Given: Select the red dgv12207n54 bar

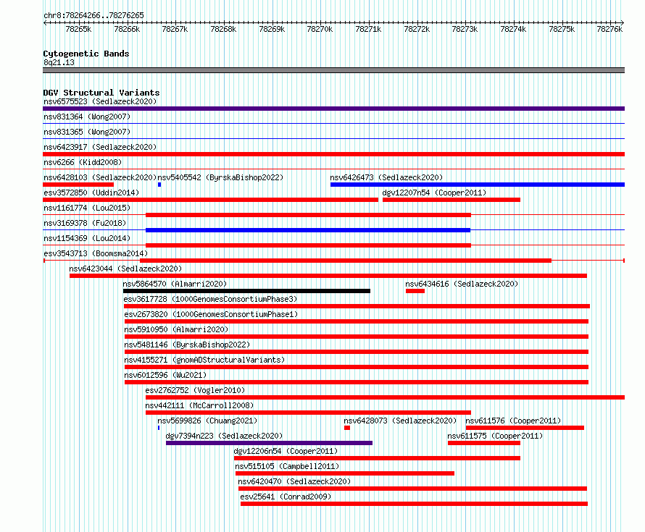Looking at the screenshot, I should (451, 200).
